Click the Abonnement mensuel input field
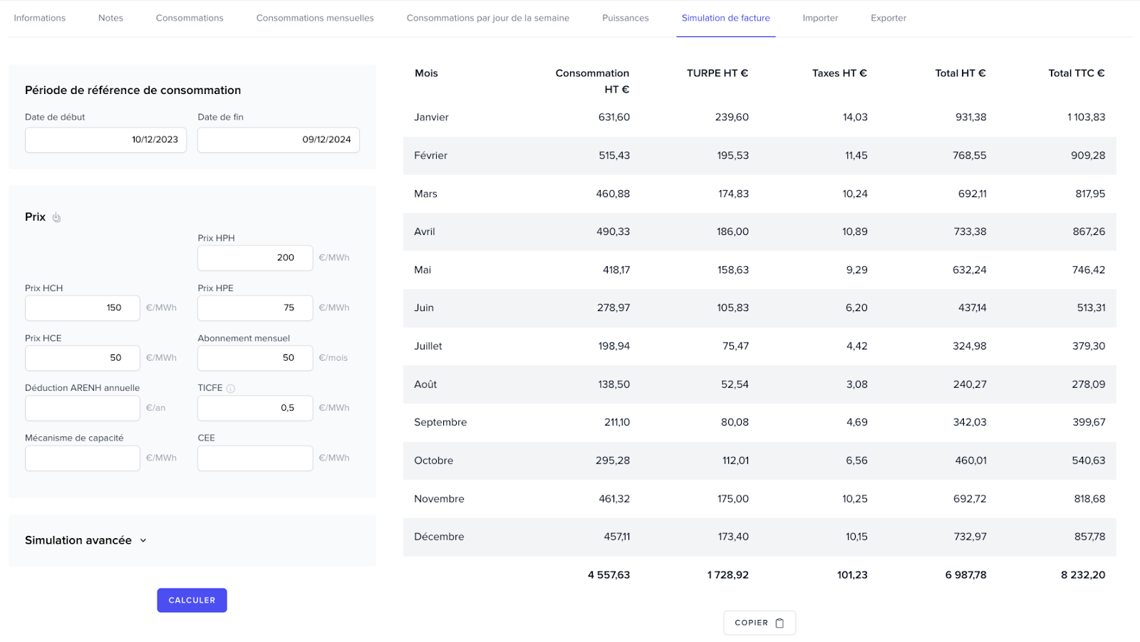This screenshot has height=642, width=1140. pyautogui.click(x=255, y=358)
